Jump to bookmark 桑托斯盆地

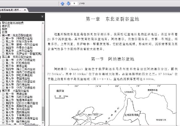[18, 112]
